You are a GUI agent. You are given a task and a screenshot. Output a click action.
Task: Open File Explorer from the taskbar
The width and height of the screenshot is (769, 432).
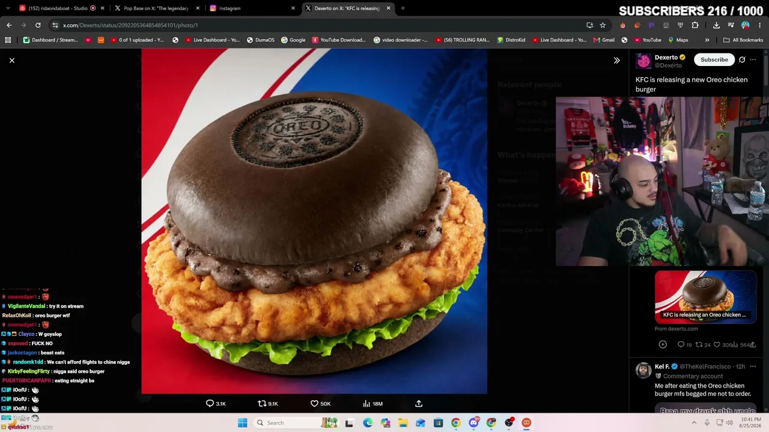point(403,423)
